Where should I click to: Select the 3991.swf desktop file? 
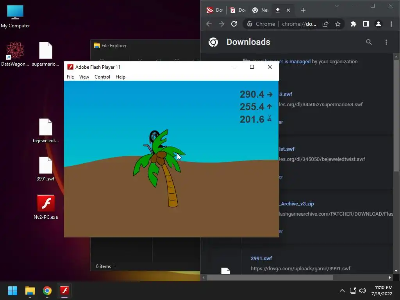pyautogui.click(x=45, y=169)
